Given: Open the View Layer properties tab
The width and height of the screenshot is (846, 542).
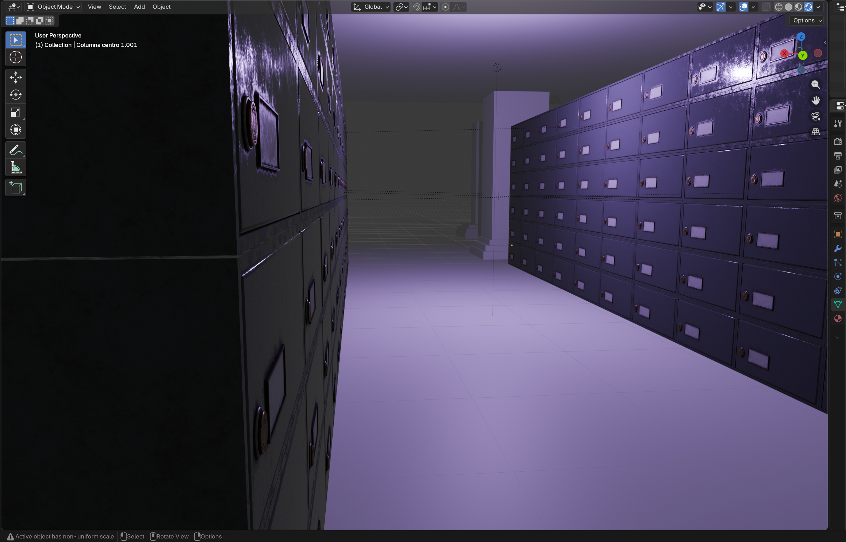Looking at the screenshot, I should tap(838, 170).
